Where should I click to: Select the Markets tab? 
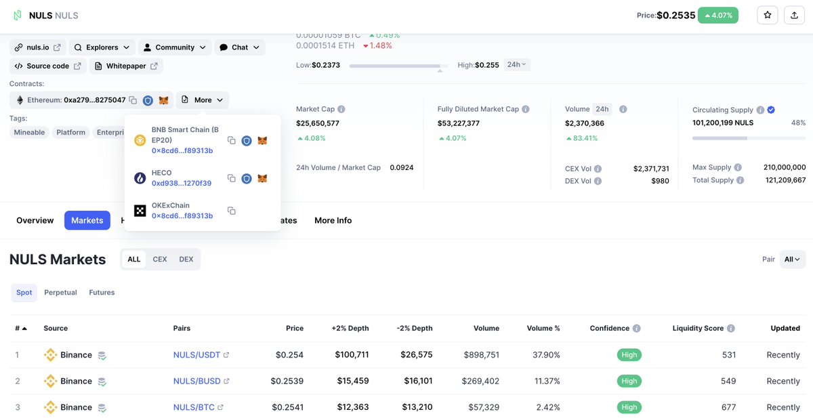(87, 220)
